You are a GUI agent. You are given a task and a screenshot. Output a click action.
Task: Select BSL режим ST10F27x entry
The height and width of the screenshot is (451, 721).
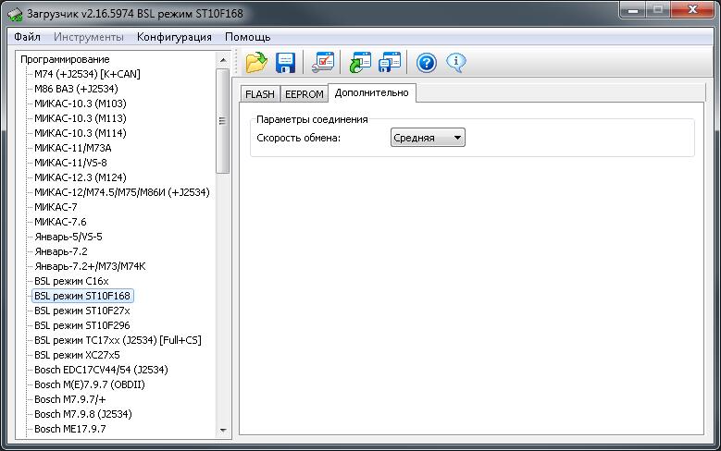pyautogui.click(x=81, y=311)
